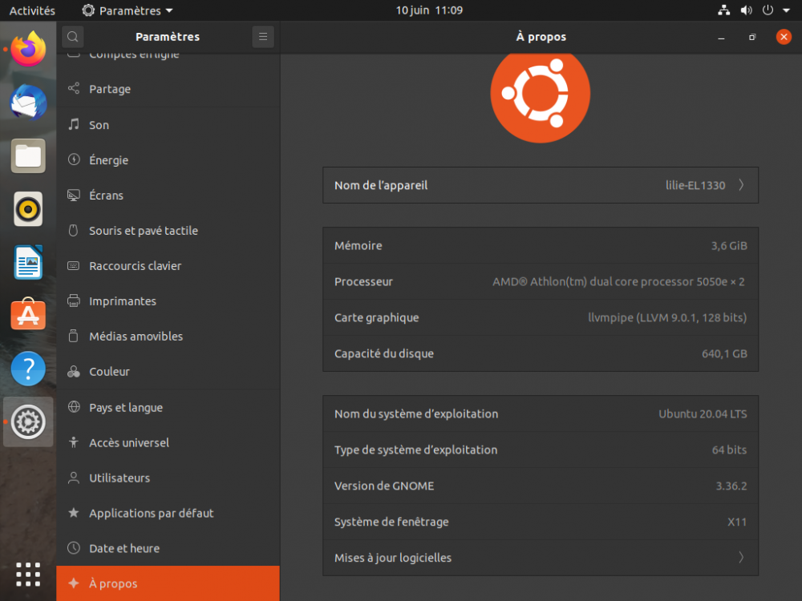Launch Thunderbird mail from the dock
Screen dimensions: 802x601
tap(28, 103)
